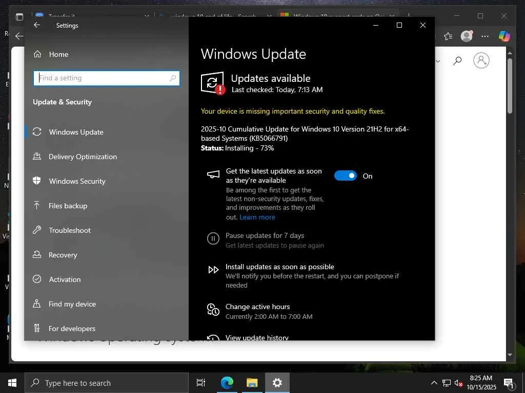Open the Activation page
Image resolution: width=525 pixels, height=393 pixels.
pos(65,279)
